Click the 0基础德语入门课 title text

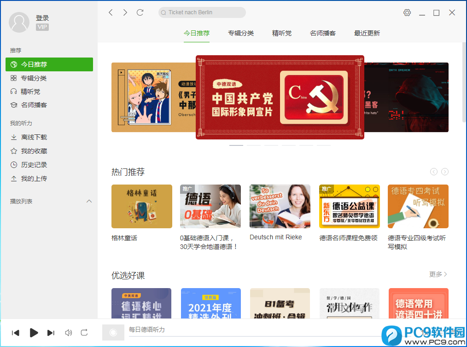pyautogui.click(x=209, y=242)
